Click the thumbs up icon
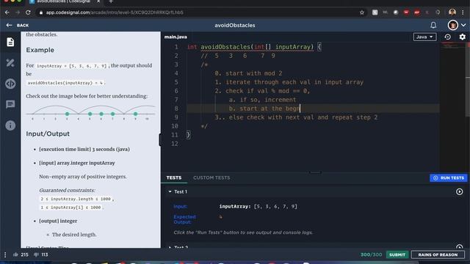This screenshot has height=264, width=470. point(15,254)
